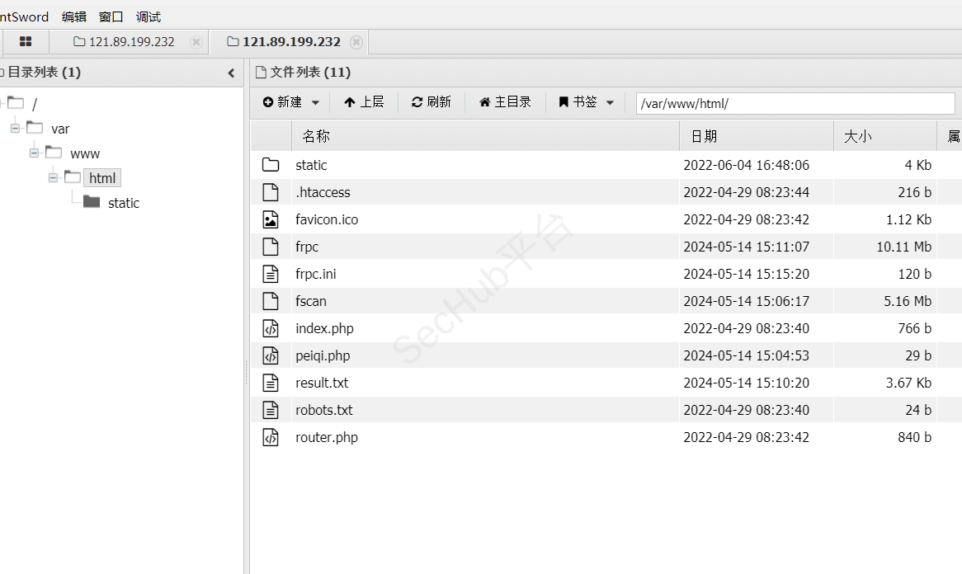Image resolution: width=962 pixels, height=574 pixels.
Task: Close the first 121.89.199.232 tab
Action: 196,42
